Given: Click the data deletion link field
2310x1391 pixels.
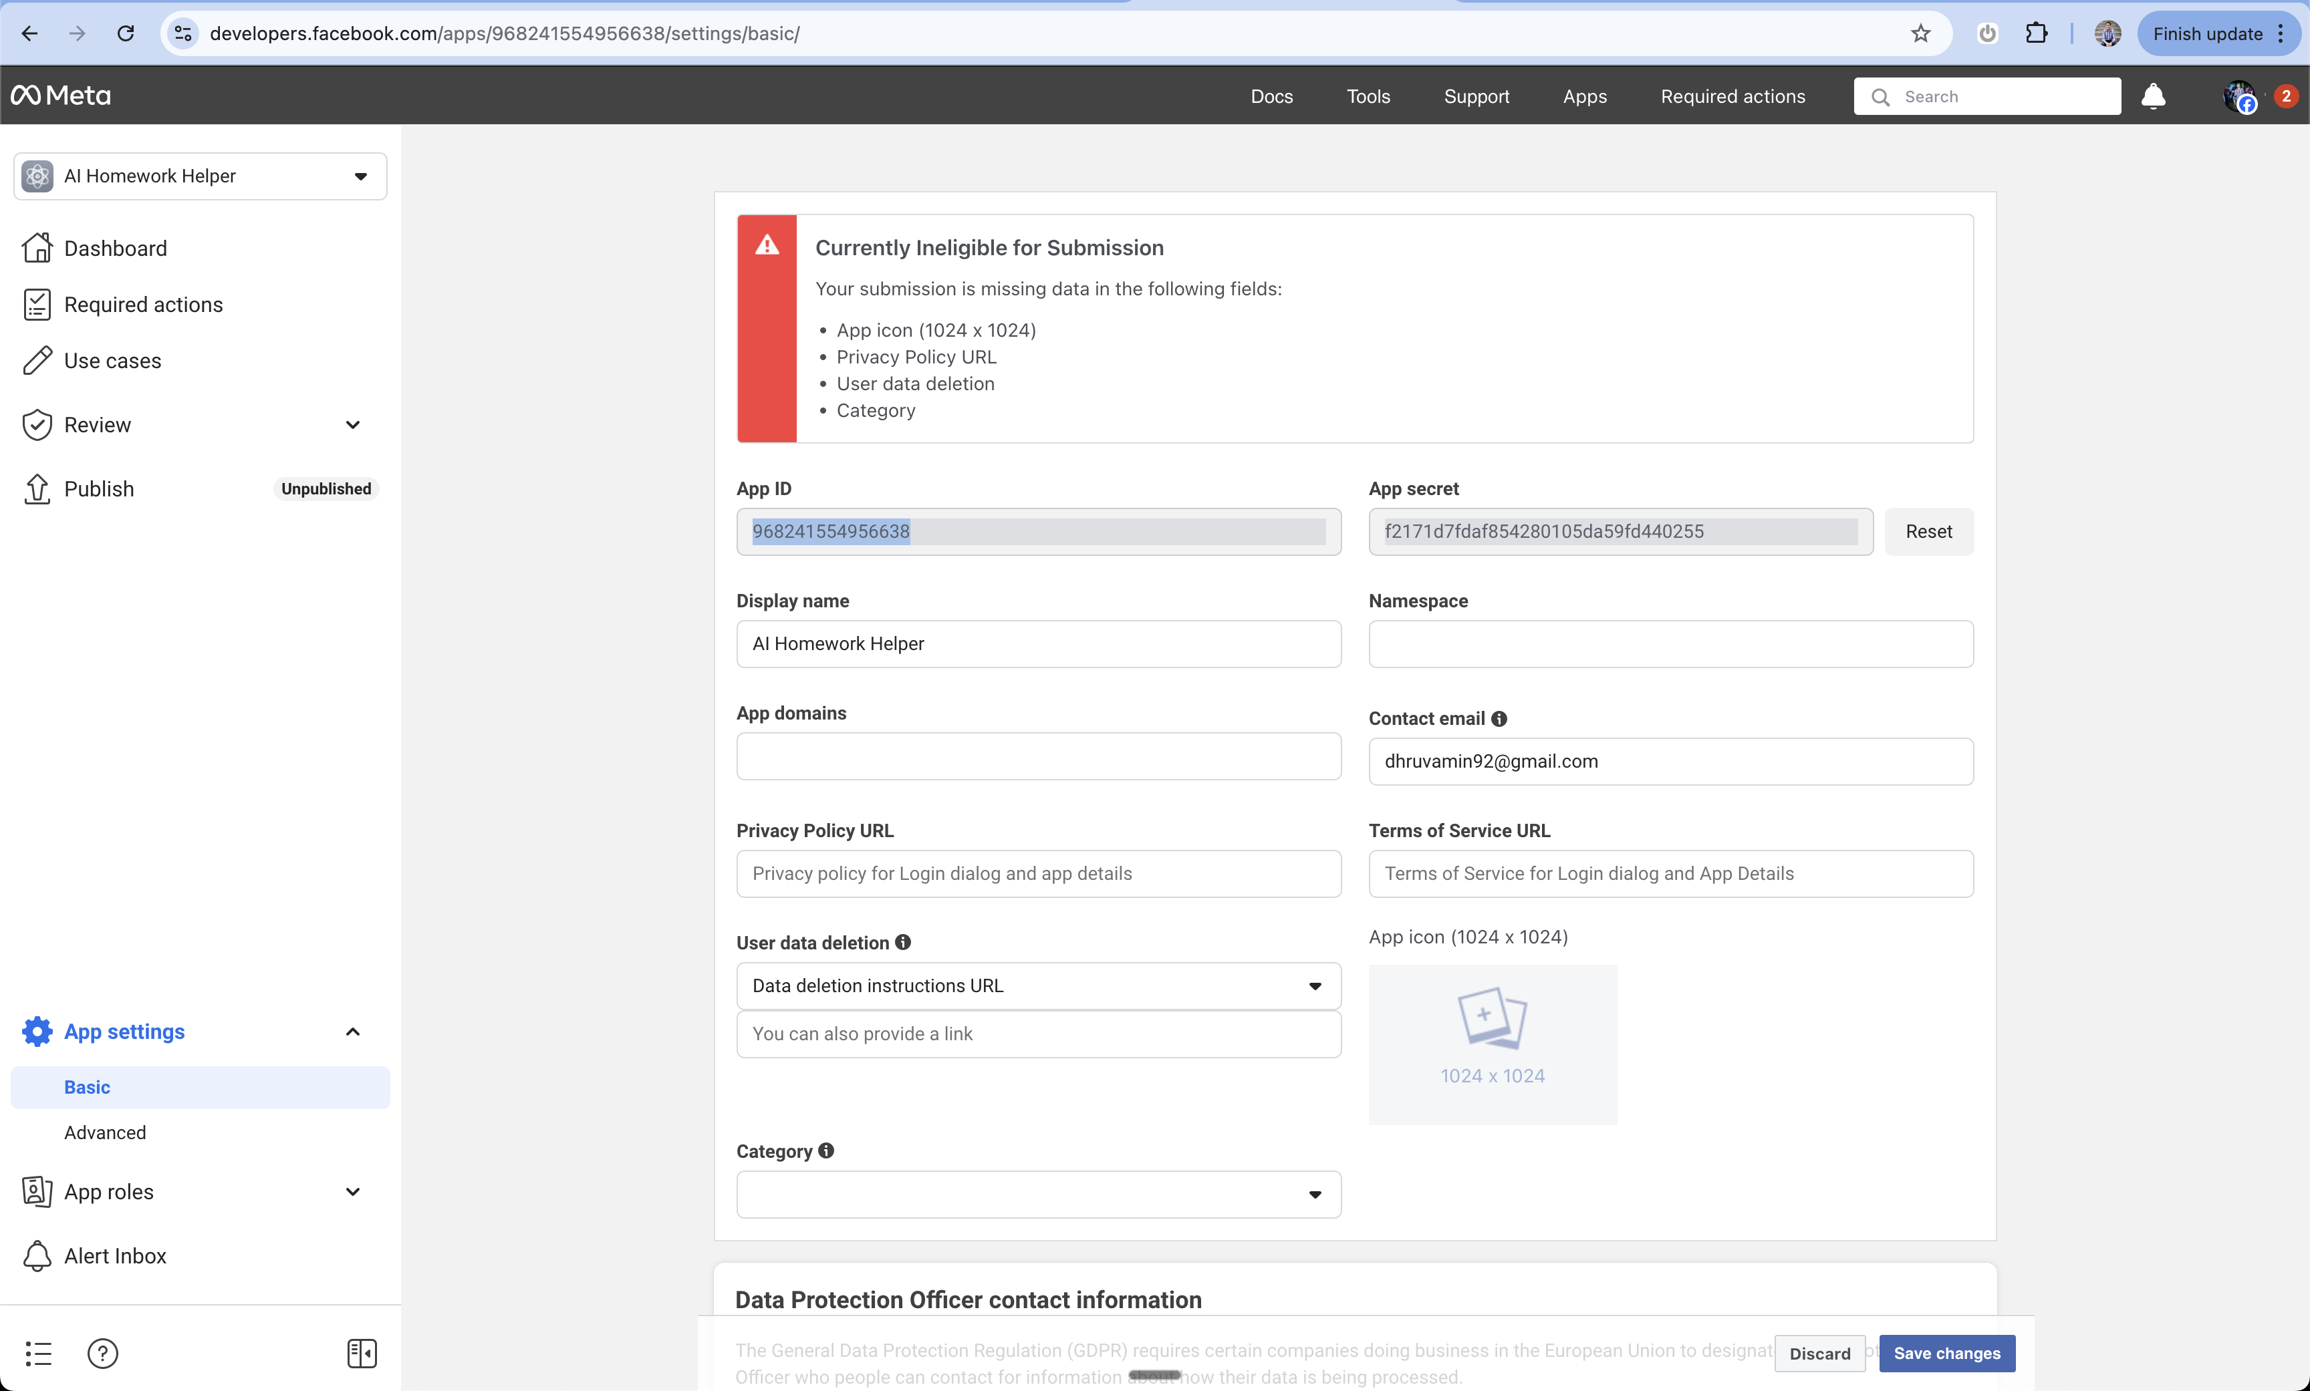Looking at the screenshot, I should click(1039, 1034).
